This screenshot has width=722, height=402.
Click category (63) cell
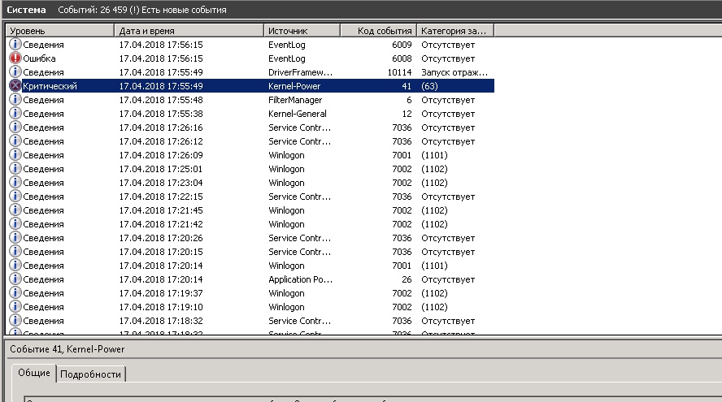coord(429,86)
